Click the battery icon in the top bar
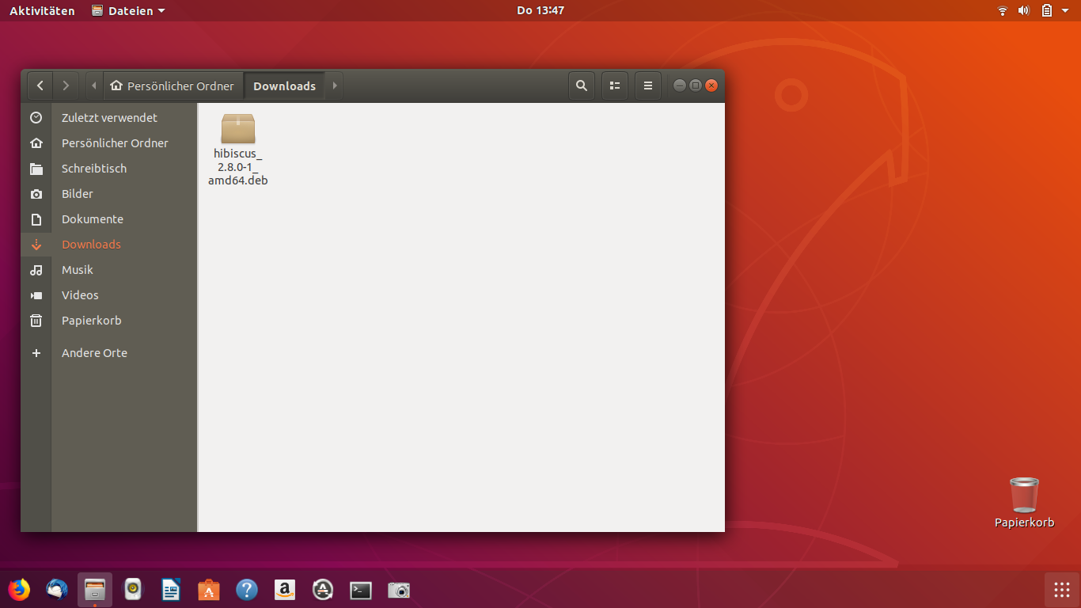 [x=1046, y=10]
